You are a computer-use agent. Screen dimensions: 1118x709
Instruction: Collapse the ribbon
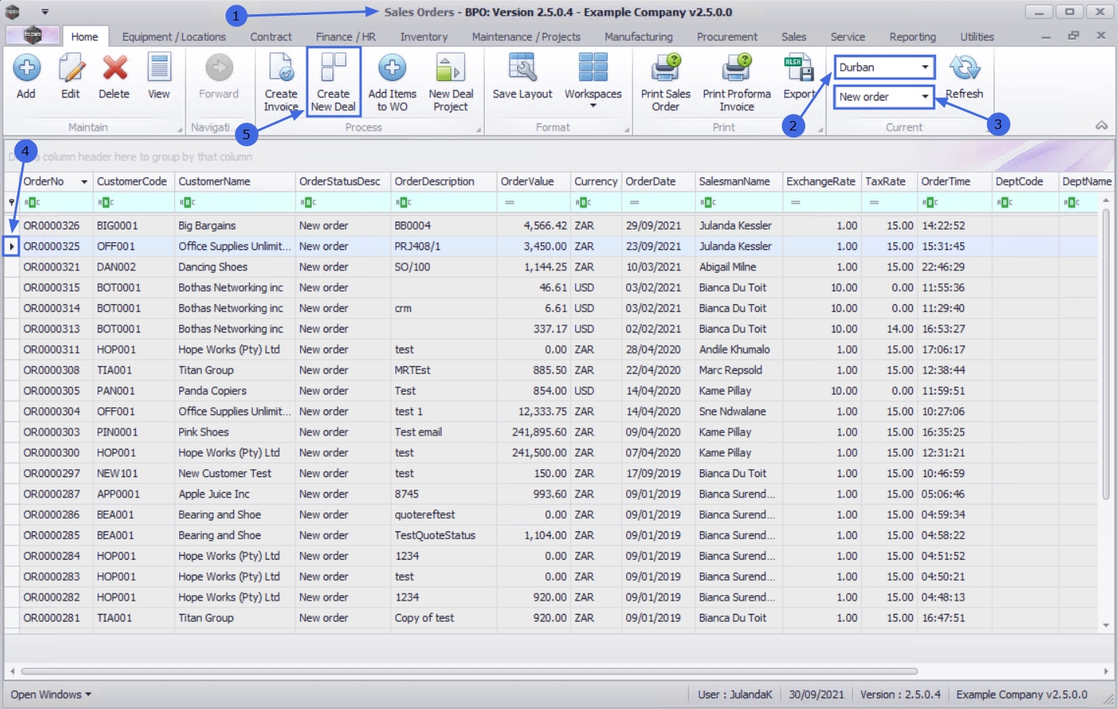1102,126
